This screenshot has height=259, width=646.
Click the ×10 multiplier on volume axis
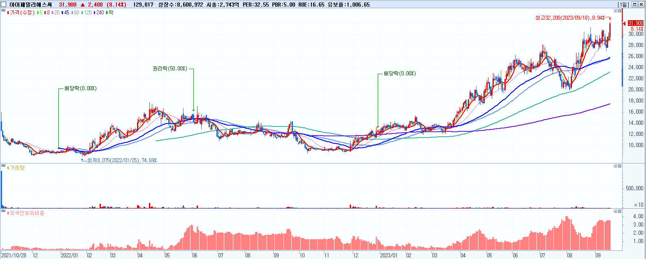point(639,205)
